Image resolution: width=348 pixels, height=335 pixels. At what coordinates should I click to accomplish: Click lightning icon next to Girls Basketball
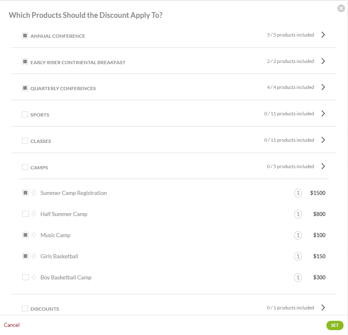point(34,256)
